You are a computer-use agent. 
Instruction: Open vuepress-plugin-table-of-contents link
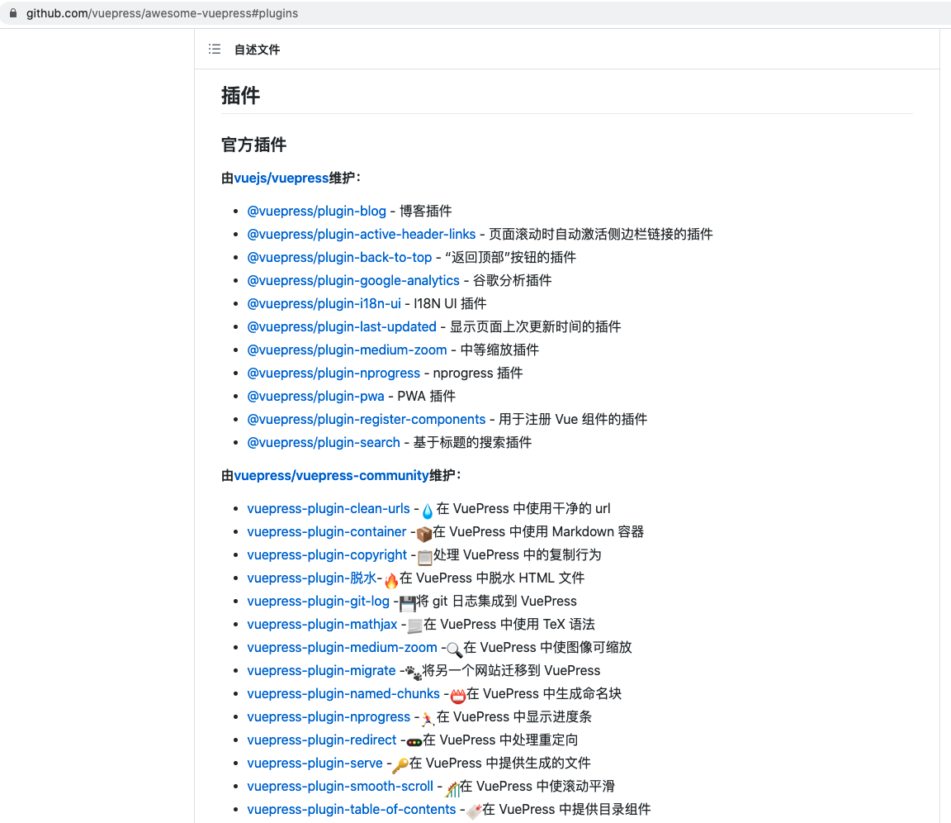[351, 809]
